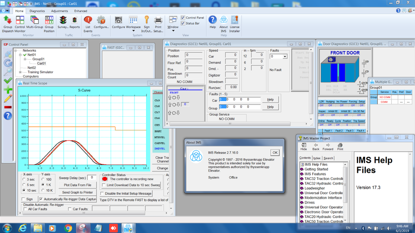Uncheck the Control Panel view checkbox
The height and width of the screenshot is (233, 415).
[x=183, y=18]
